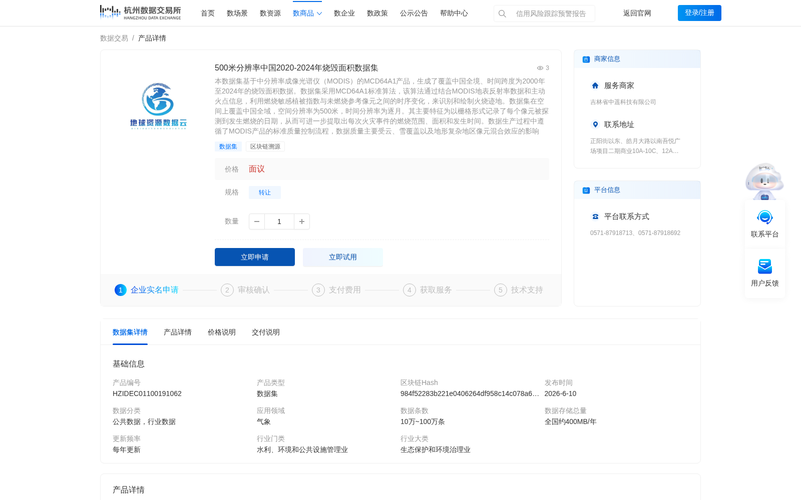Click the 地球资源数据云 product thumbnail
This screenshot has height=500, width=801.
pos(158,106)
